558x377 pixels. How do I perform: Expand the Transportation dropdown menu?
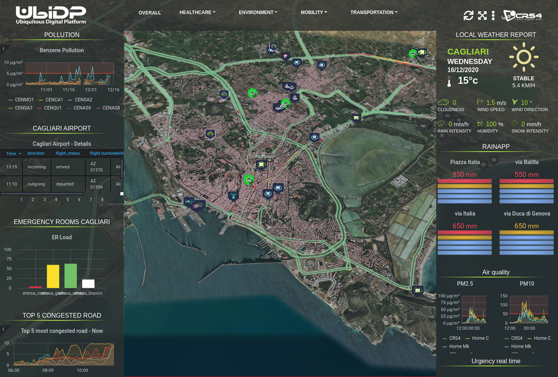(374, 12)
